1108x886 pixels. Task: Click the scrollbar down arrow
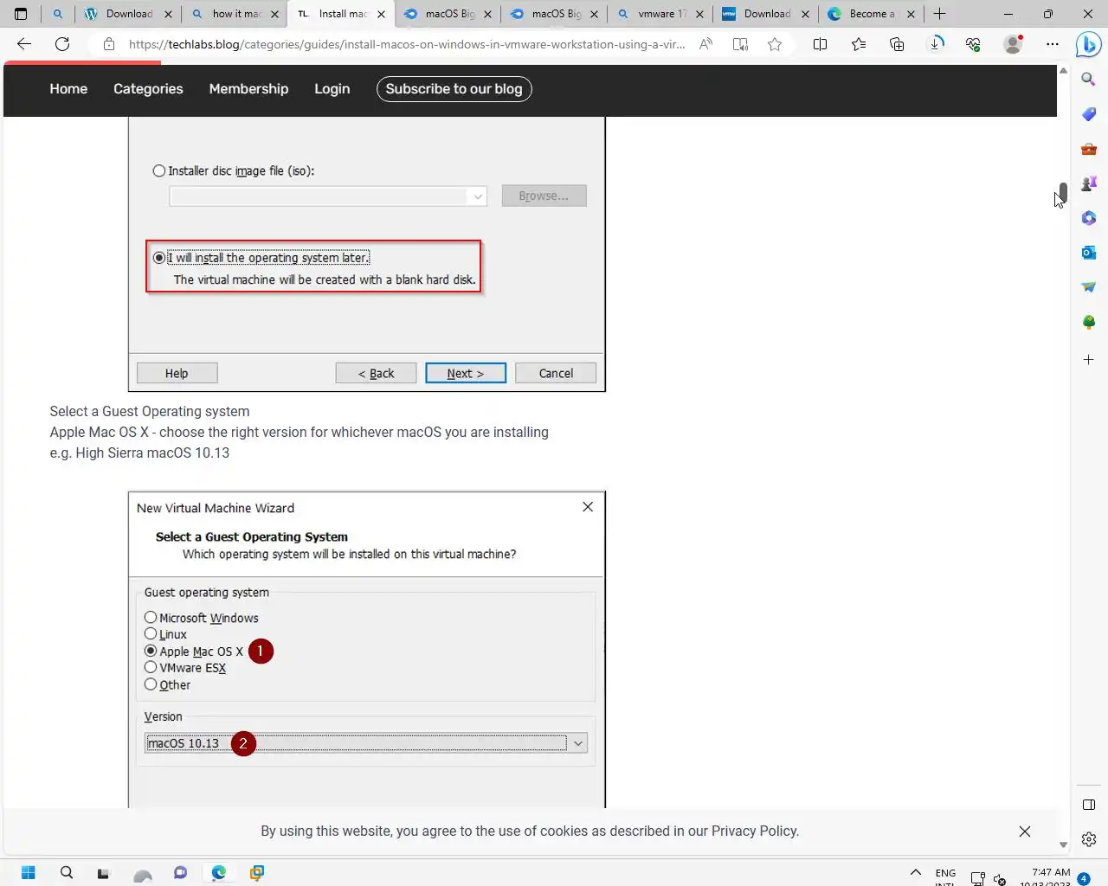tap(1063, 845)
